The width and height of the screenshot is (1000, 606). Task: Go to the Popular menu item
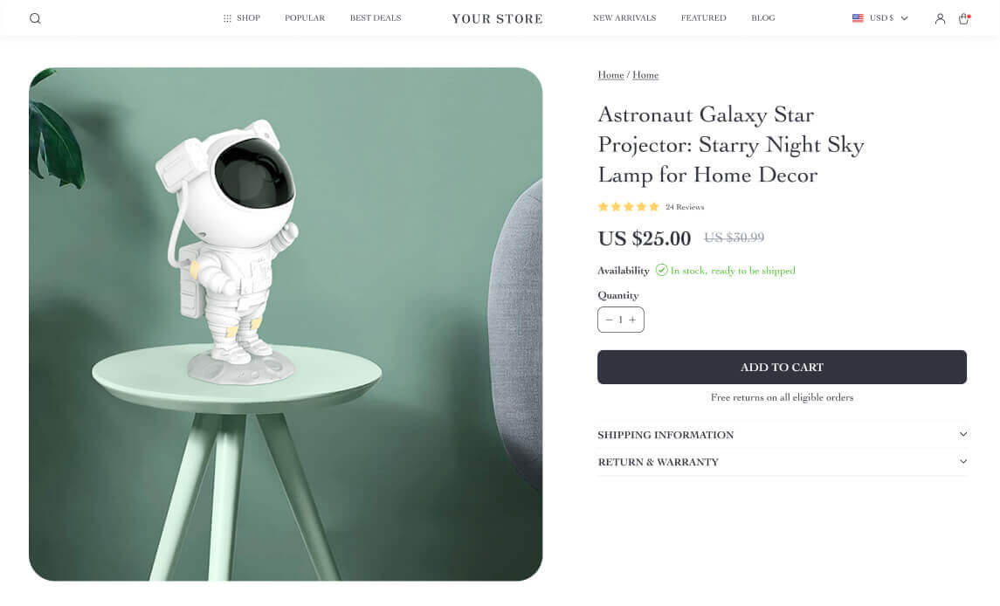[305, 18]
